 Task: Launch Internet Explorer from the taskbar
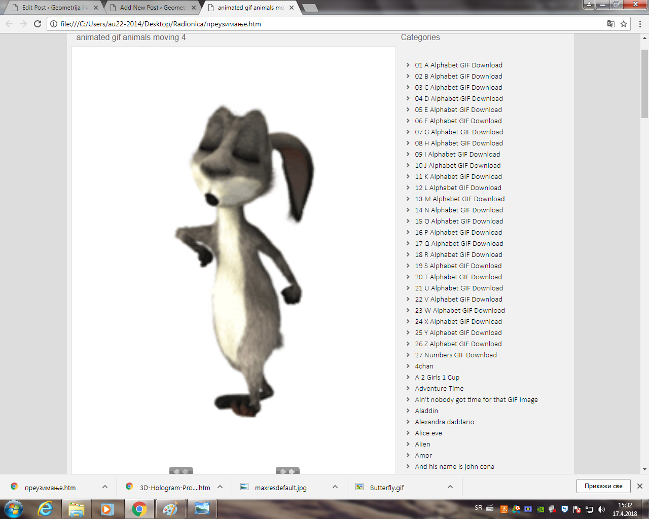point(45,509)
